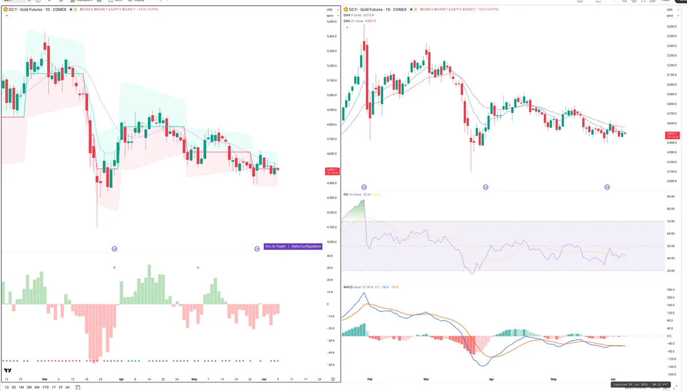Click the TradingView logo in left chart
This screenshot has height=391, width=687.
coord(7,370)
